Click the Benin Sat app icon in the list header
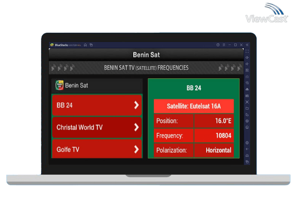 click(60, 85)
